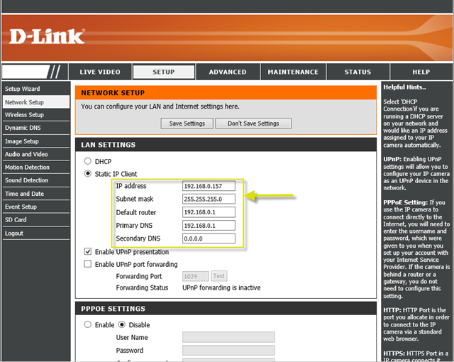Viewport: 454px width, 362px height.
Task: Open the Help tab
Action: click(421, 72)
